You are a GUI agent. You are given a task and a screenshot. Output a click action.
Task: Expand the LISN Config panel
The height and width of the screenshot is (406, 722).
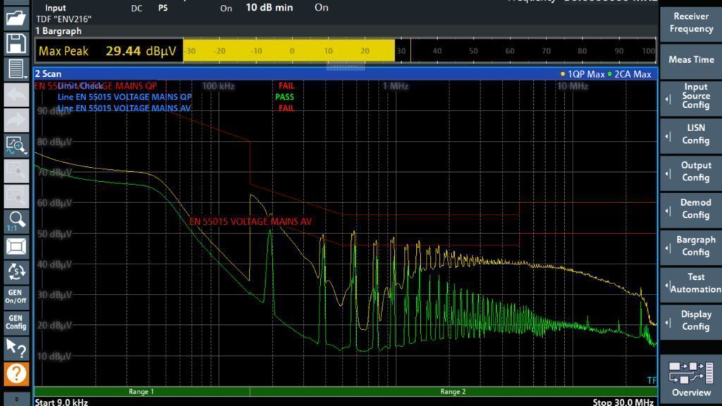point(695,134)
